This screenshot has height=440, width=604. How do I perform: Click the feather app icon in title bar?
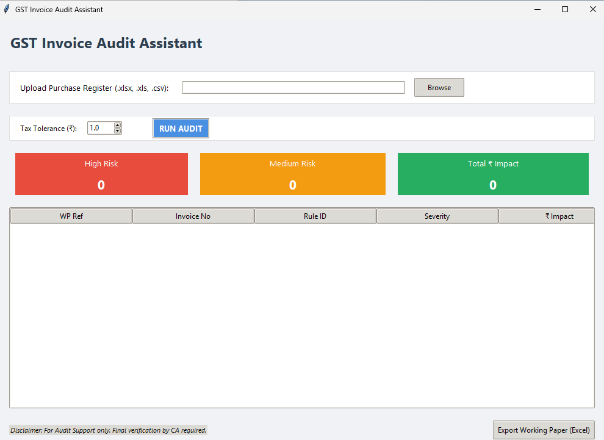coord(7,9)
